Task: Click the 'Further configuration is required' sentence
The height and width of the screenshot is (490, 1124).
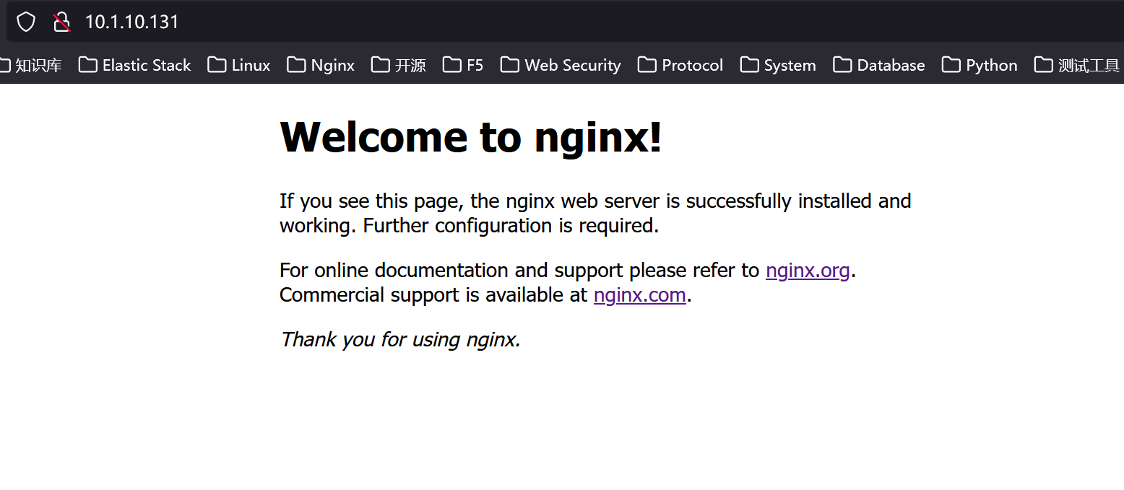Action: (511, 226)
